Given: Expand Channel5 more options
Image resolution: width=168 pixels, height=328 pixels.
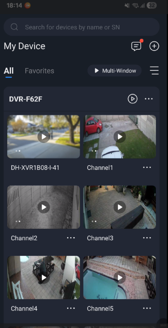Looking at the screenshot, I should pos(147,308).
